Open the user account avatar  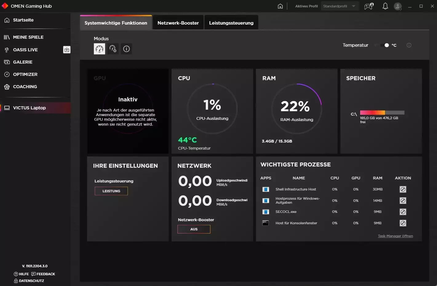(398, 6)
